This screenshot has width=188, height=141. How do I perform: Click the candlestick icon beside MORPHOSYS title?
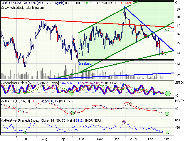click(x=2, y=3)
